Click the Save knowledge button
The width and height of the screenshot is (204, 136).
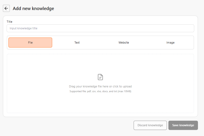[183, 125]
